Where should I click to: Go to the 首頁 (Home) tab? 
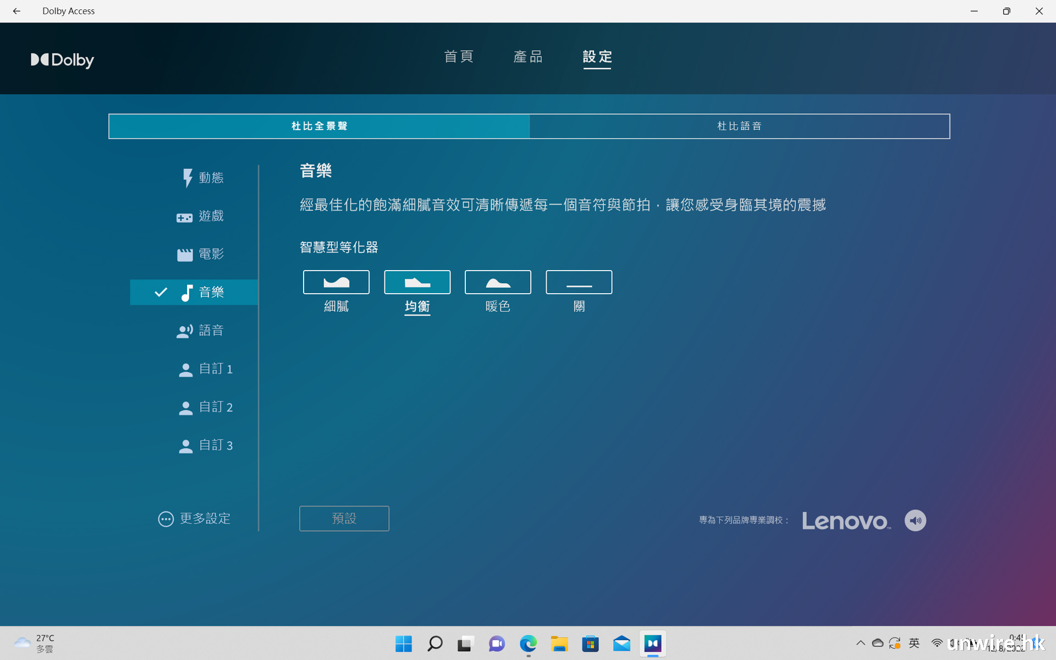coord(459,57)
